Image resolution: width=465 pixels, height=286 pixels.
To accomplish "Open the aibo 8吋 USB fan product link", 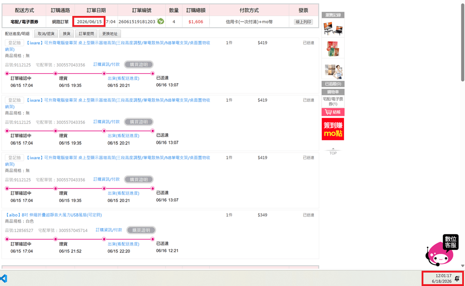I will (53, 215).
